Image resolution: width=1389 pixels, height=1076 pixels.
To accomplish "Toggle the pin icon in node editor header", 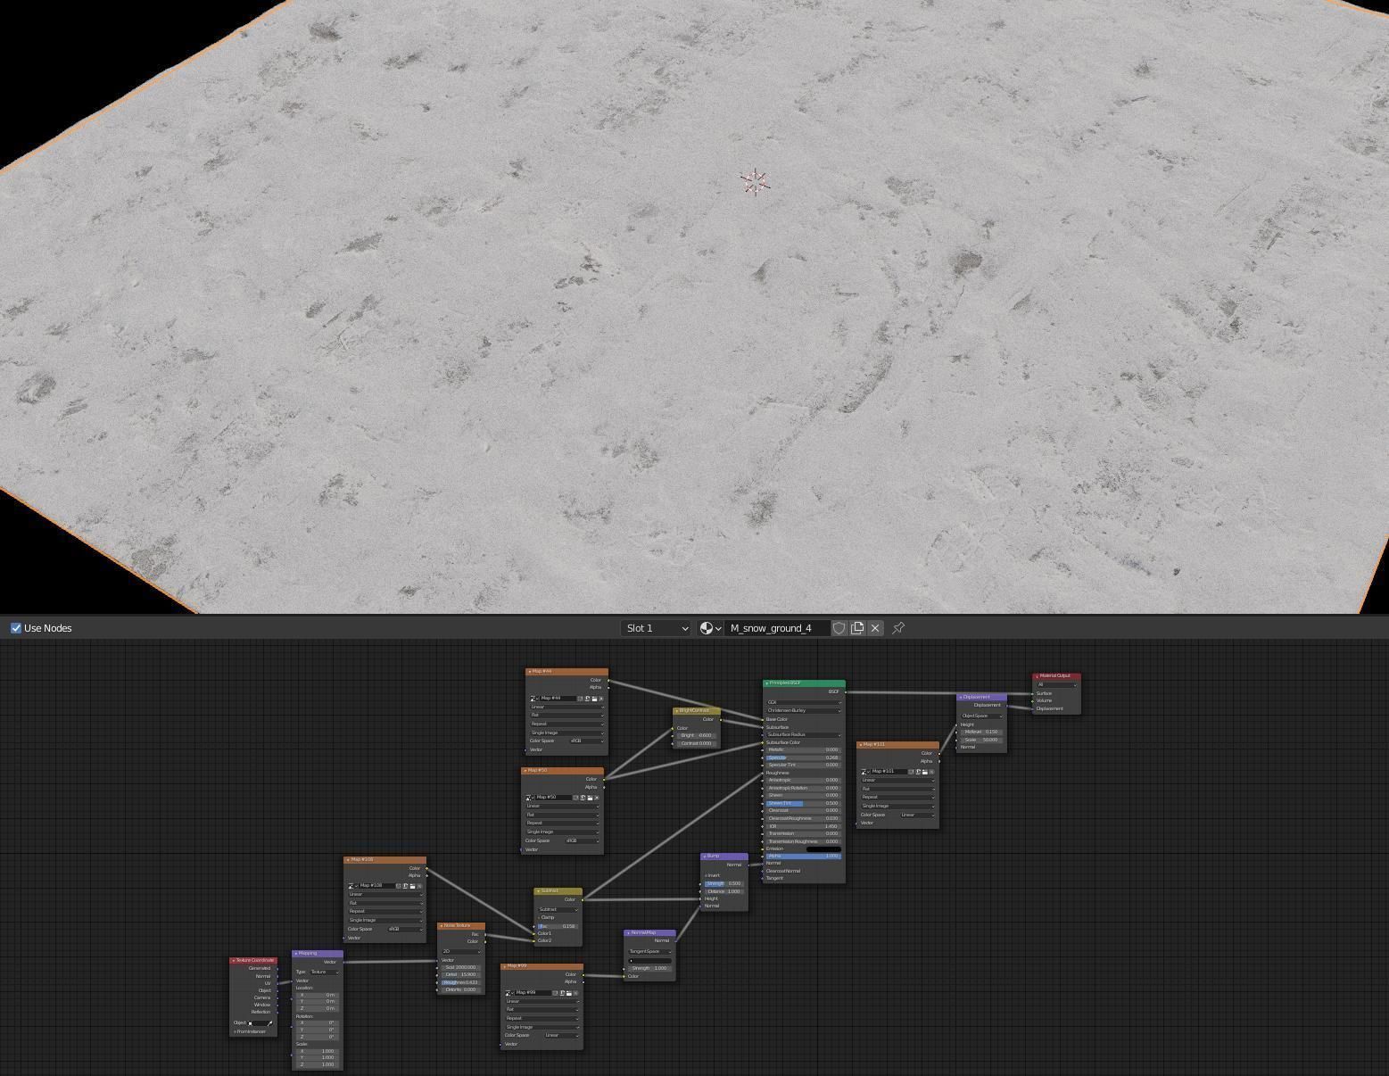I will point(898,628).
